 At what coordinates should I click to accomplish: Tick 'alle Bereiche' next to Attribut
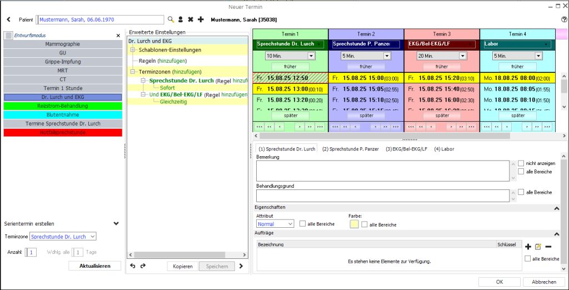(303, 224)
